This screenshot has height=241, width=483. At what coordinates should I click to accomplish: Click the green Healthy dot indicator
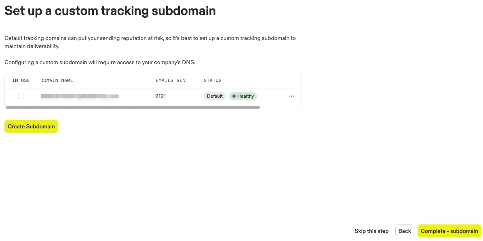tap(234, 96)
